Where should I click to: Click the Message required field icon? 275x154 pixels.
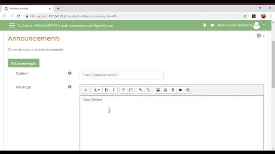click(70, 87)
